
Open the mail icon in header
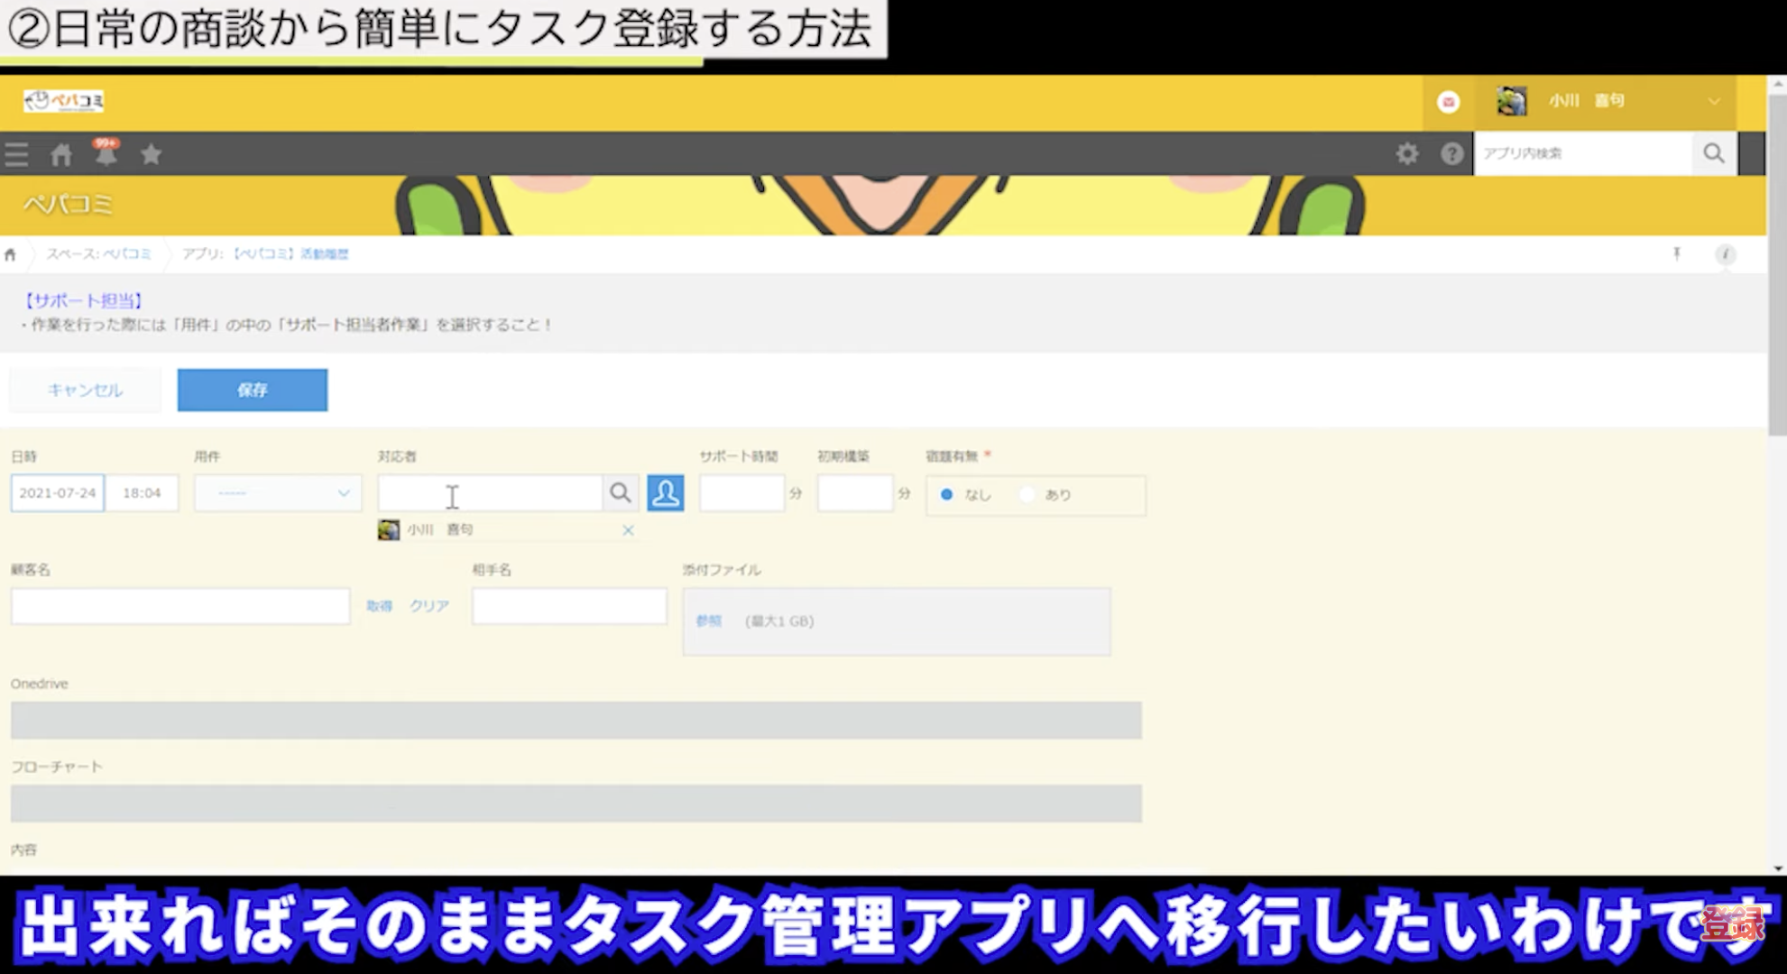click(x=1448, y=102)
